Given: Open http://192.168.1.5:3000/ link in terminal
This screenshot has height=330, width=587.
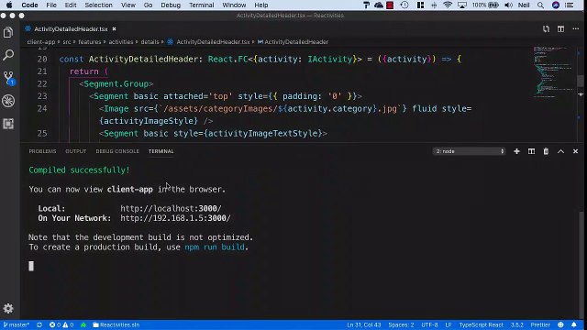Looking at the screenshot, I should tap(175, 218).
